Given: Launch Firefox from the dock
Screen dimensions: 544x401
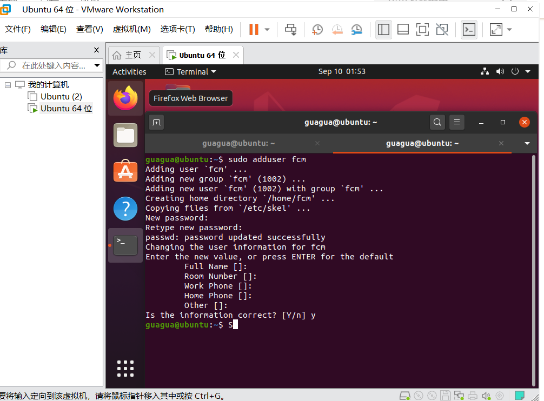Looking at the screenshot, I should click(125, 98).
